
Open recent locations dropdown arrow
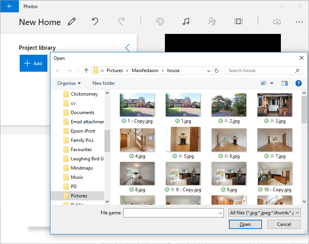(79, 71)
